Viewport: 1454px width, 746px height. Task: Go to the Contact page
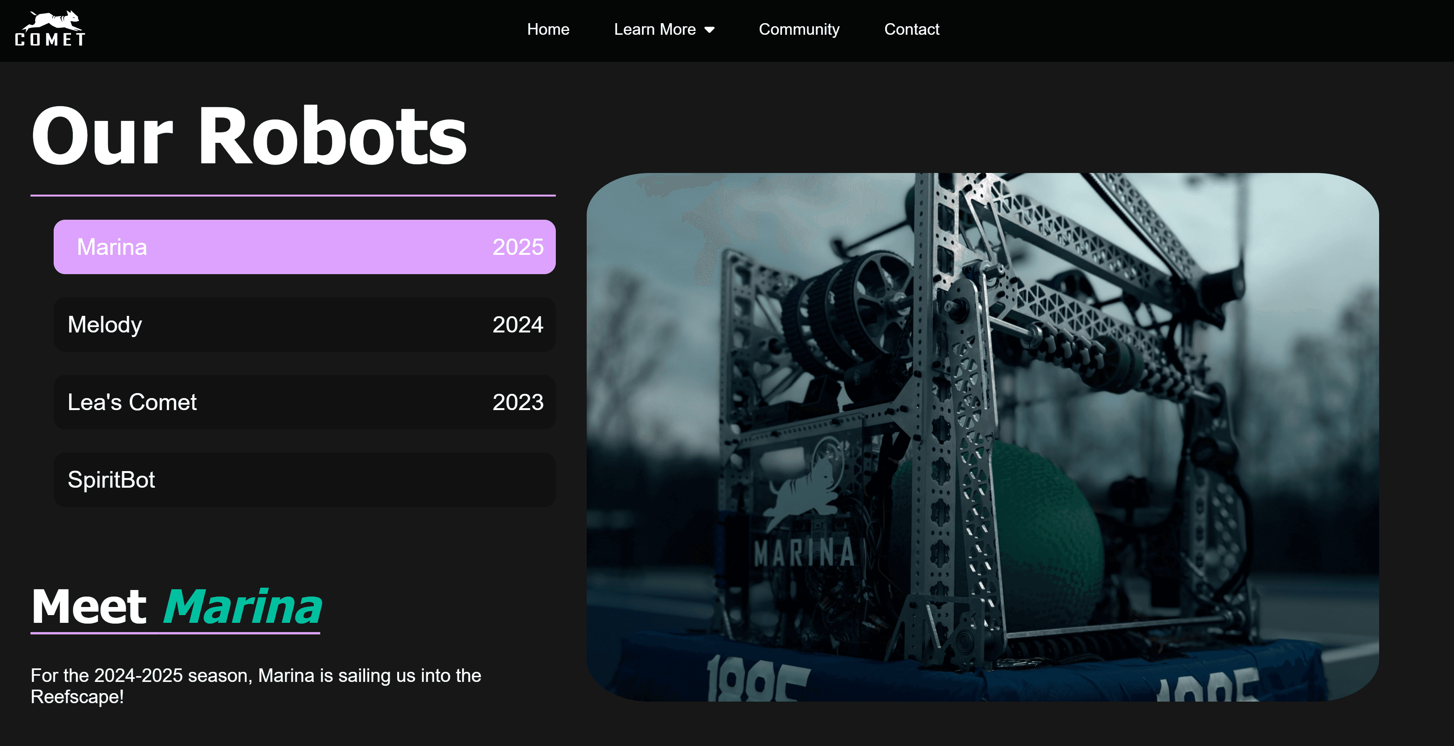point(912,29)
